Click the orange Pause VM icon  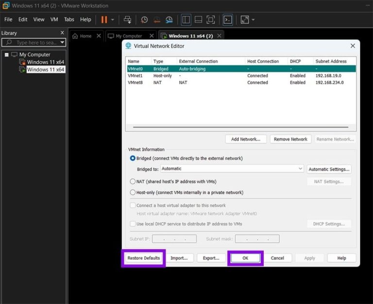click(104, 19)
